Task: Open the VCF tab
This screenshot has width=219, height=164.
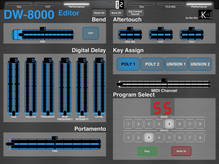Action: click(48, 5)
